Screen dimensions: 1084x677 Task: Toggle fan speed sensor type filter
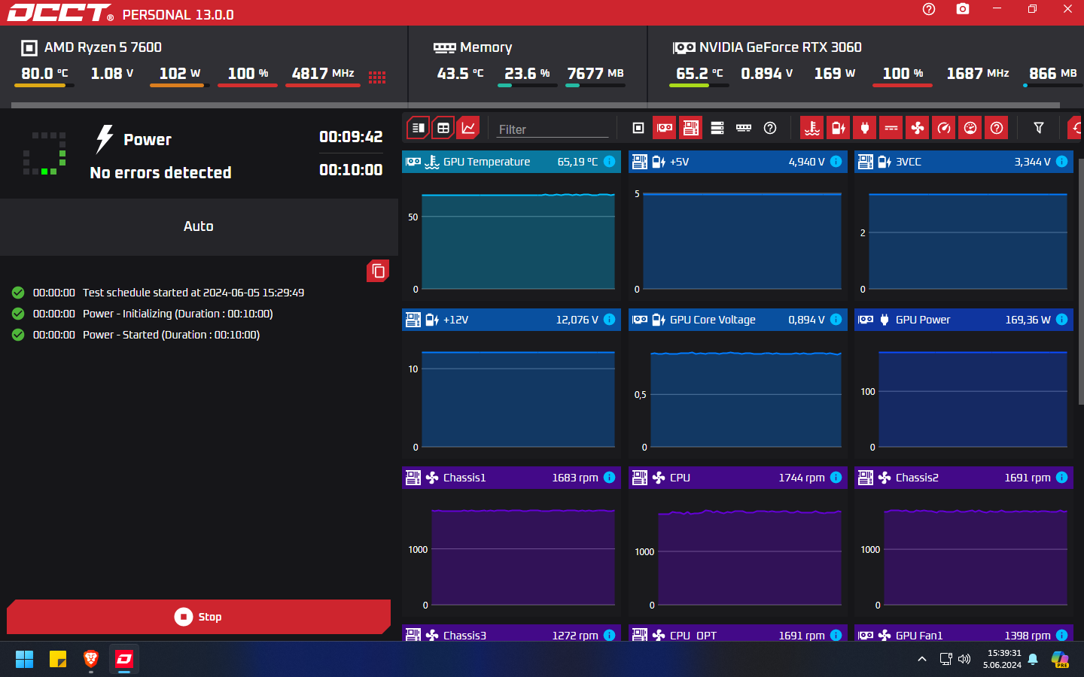click(x=918, y=128)
